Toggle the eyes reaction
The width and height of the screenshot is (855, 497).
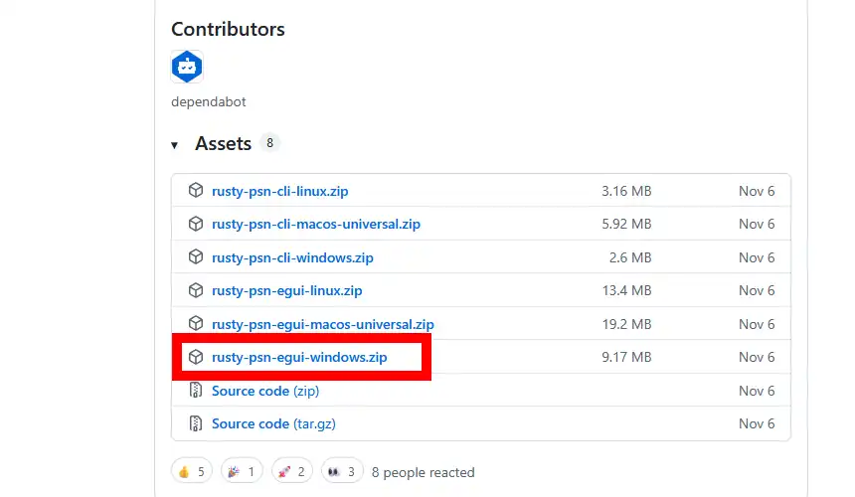[x=341, y=471]
